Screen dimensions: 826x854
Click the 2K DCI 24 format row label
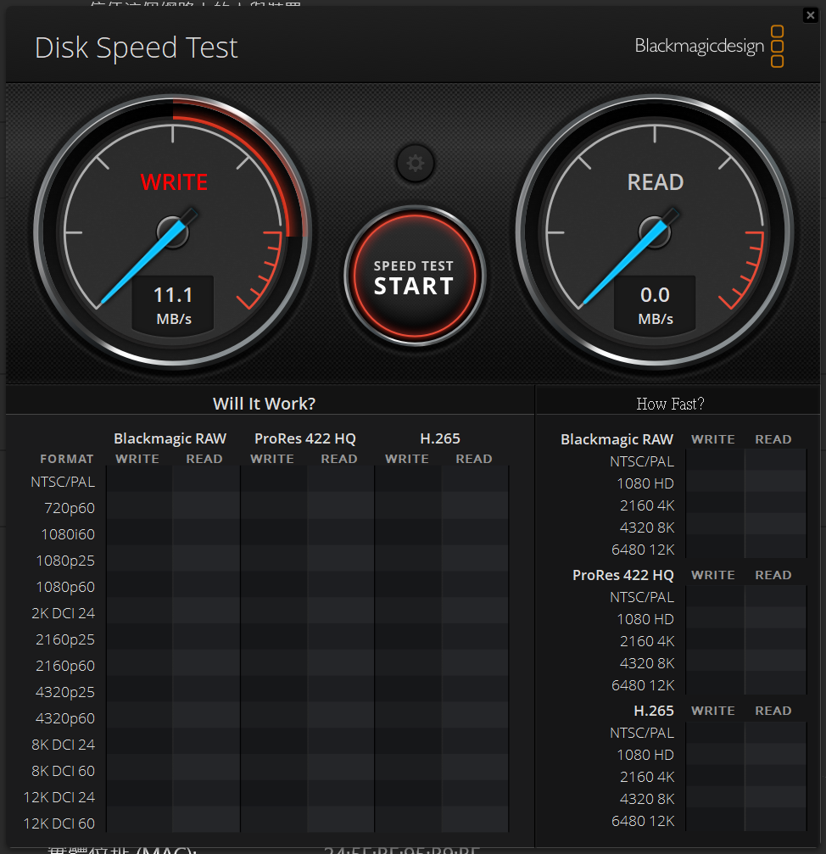point(64,613)
